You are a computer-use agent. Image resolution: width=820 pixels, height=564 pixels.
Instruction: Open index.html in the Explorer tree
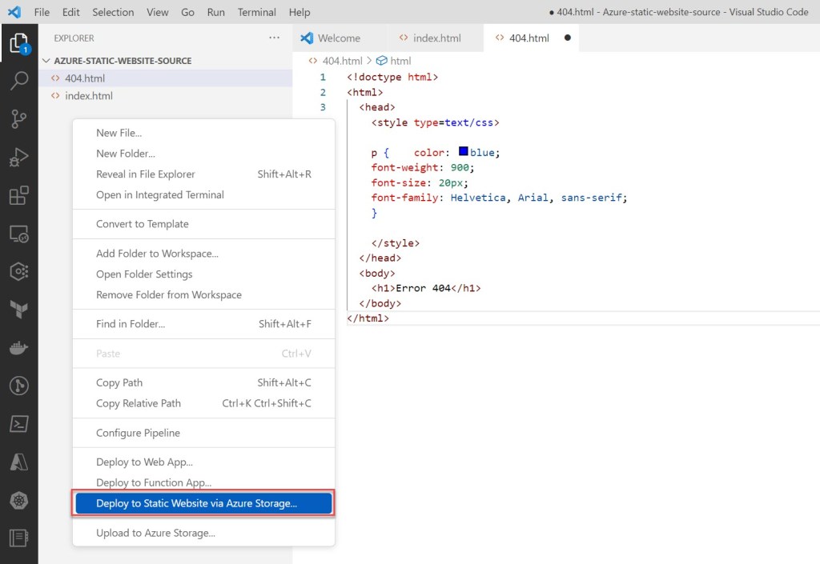coord(89,96)
